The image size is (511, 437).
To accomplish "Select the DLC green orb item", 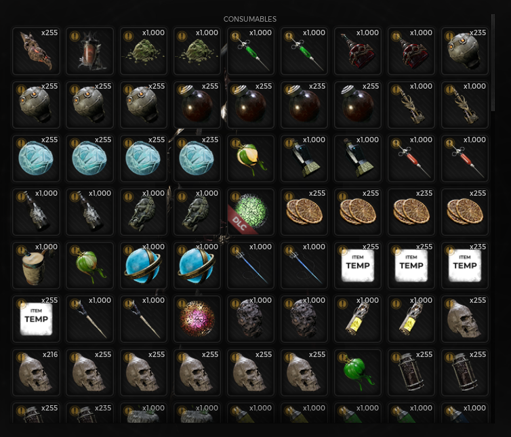I will [x=250, y=211].
